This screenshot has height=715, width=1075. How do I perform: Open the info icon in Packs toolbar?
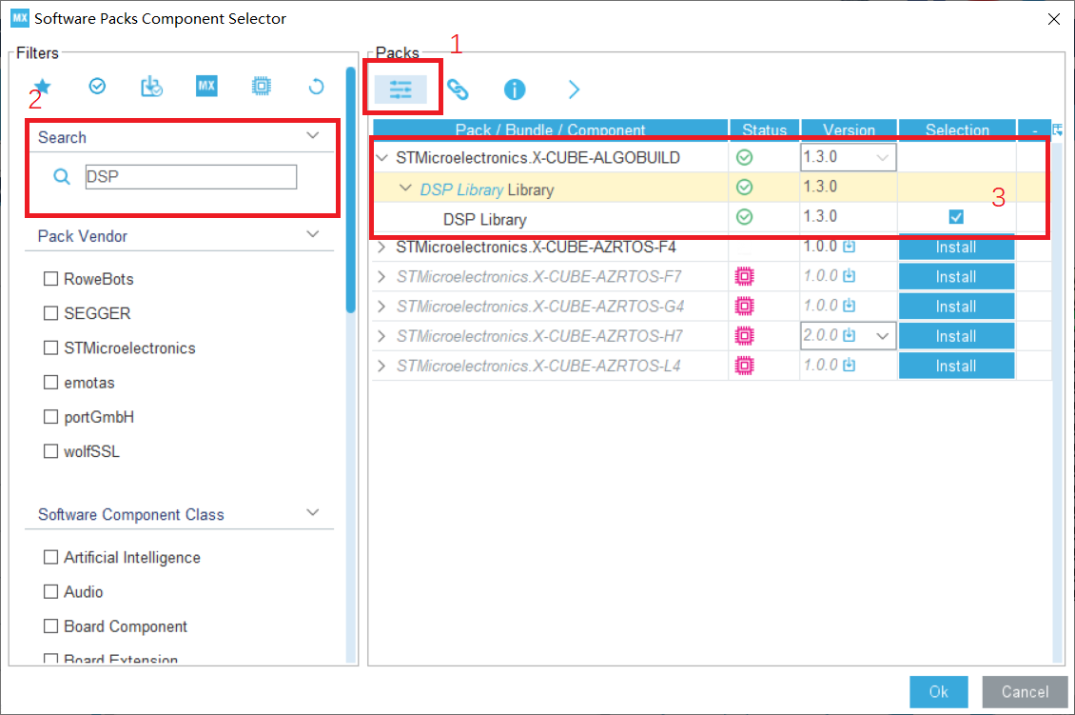click(515, 89)
